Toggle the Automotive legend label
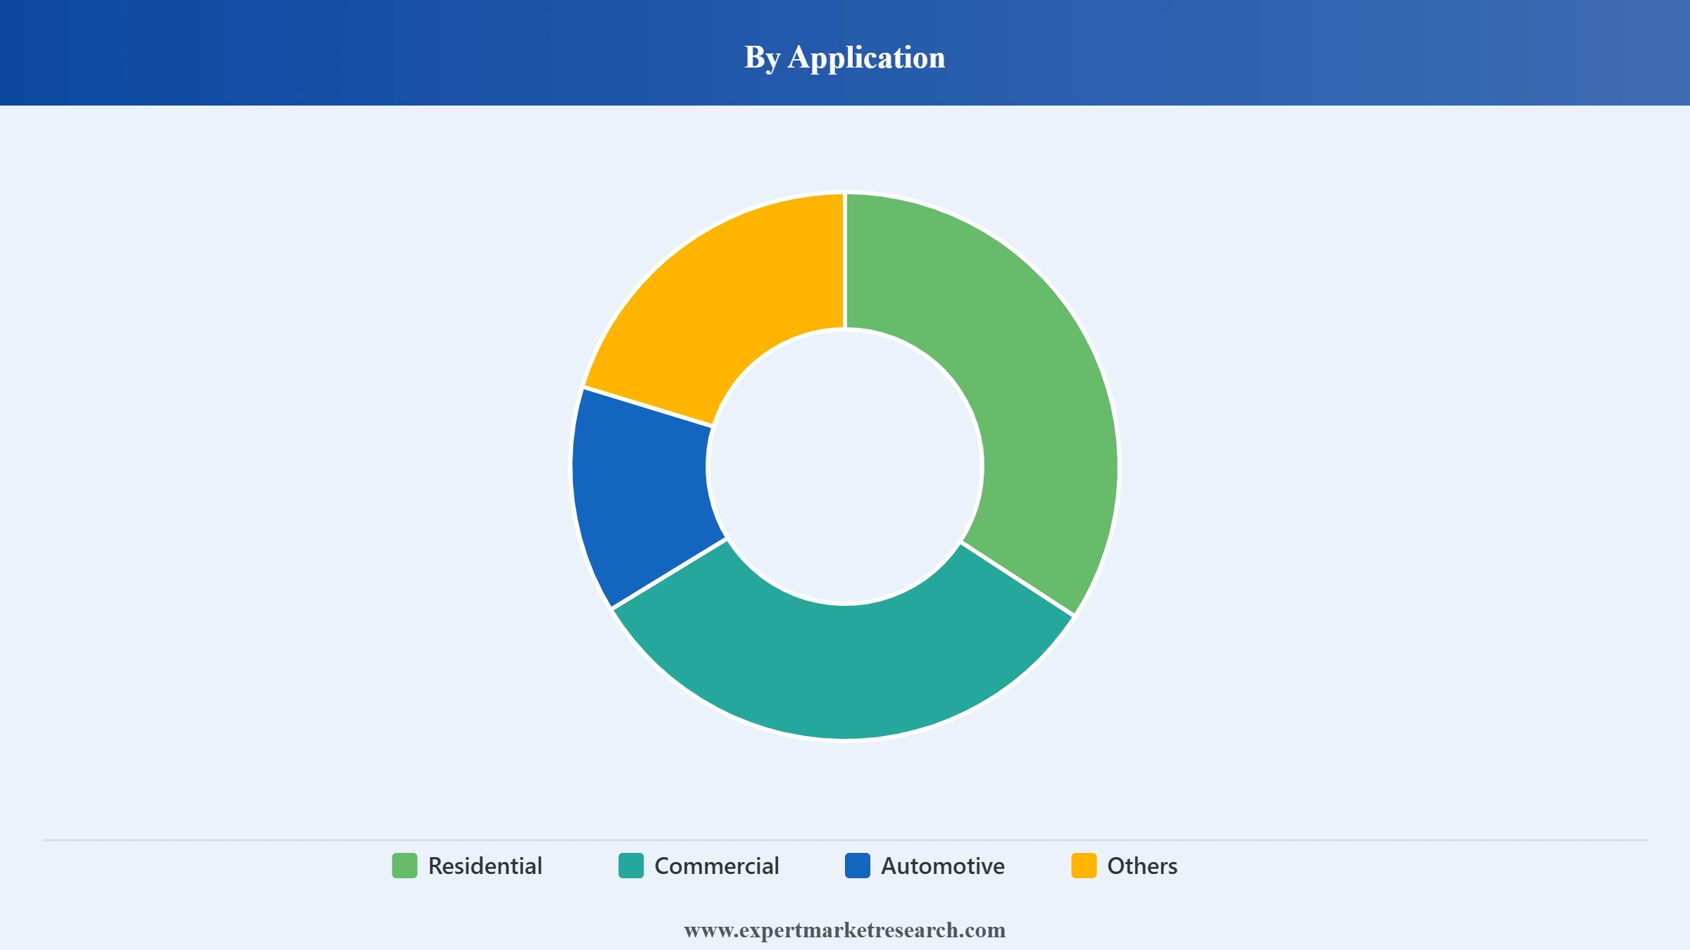Image resolution: width=1690 pixels, height=950 pixels. tap(943, 866)
